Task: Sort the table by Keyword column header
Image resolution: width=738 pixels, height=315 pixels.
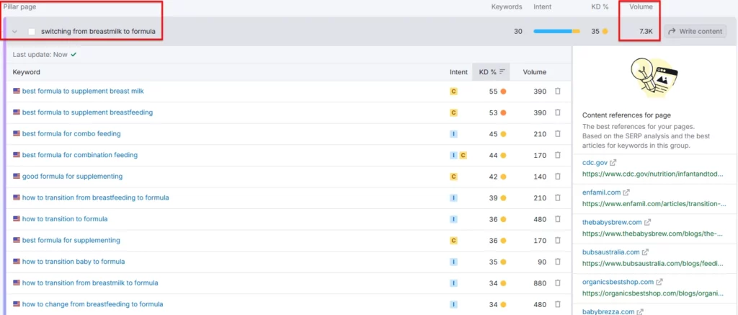Action: pyautogui.click(x=27, y=72)
